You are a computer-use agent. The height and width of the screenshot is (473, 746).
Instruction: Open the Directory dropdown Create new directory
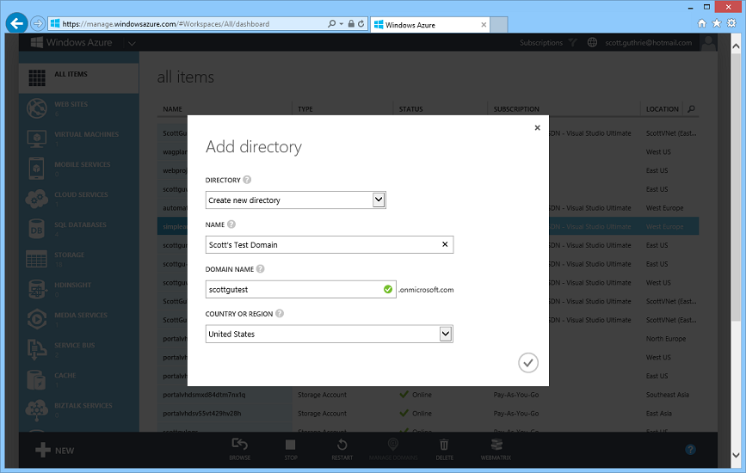pos(295,200)
